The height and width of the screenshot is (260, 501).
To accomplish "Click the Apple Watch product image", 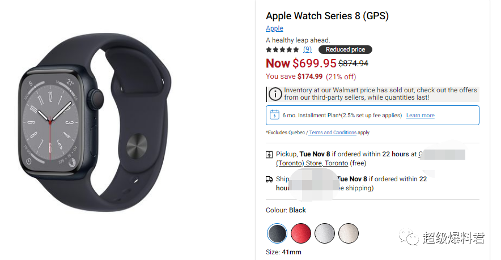I will pyautogui.click(x=95, y=122).
